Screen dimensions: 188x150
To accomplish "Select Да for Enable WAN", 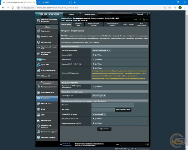I will click(x=94, y=55).
